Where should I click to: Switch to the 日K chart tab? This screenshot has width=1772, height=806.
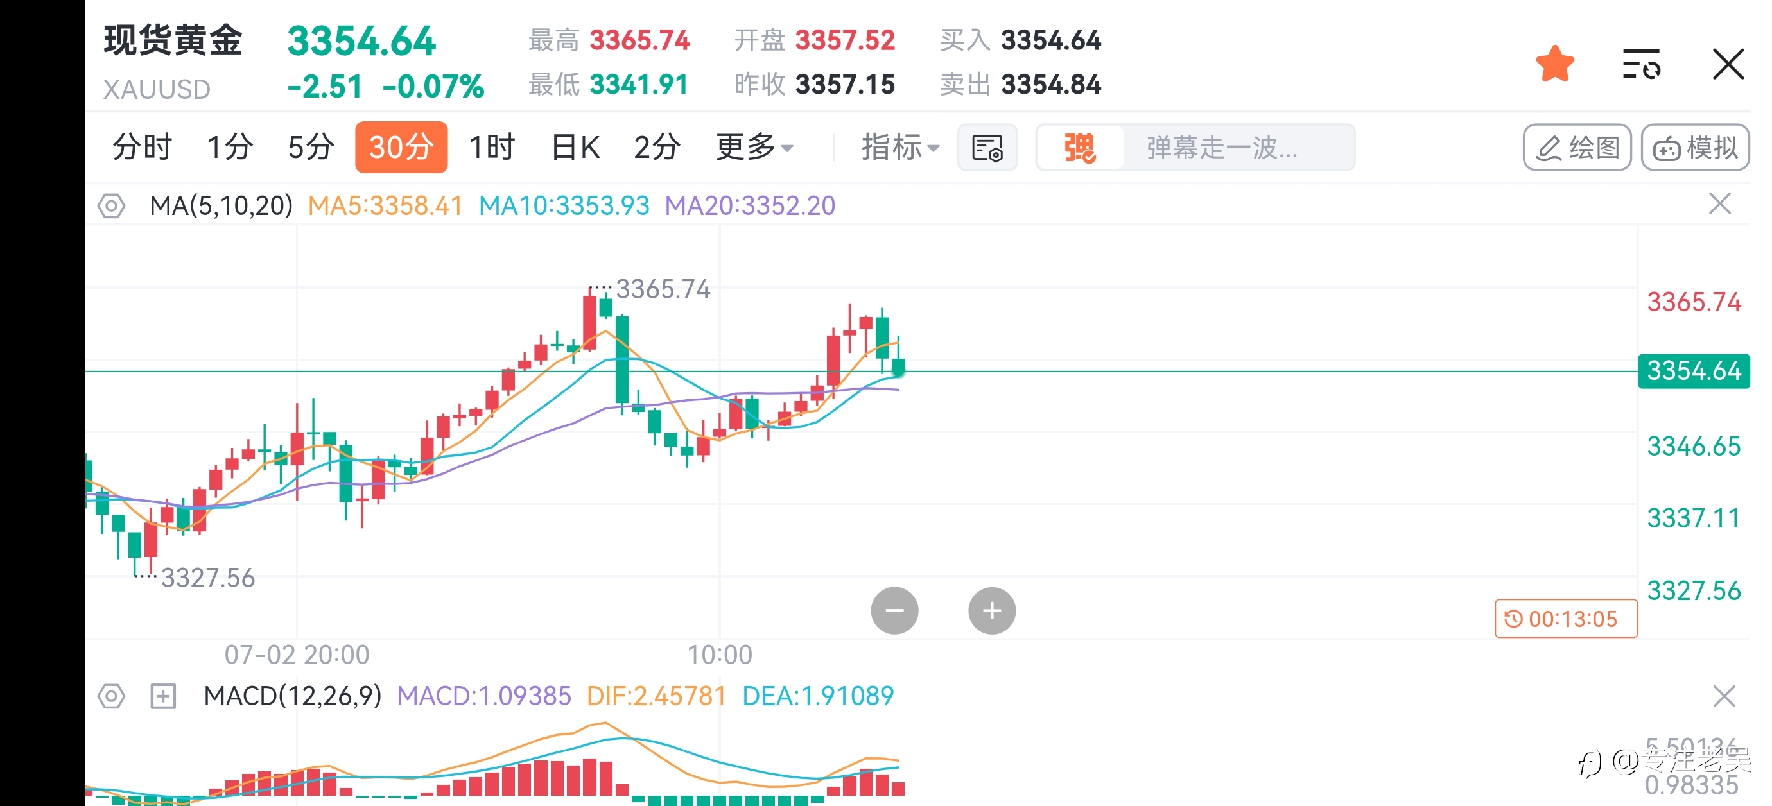click(576, 147)
